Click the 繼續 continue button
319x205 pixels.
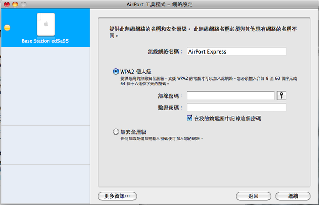coord(293,196)
